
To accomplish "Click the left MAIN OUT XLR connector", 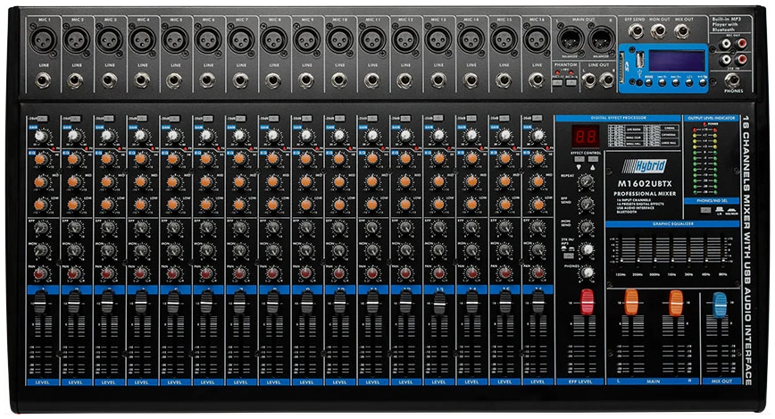I will [x=571, y=39].
